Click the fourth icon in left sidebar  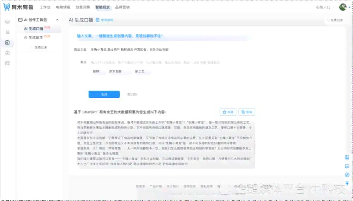click(x=7, y=53)
